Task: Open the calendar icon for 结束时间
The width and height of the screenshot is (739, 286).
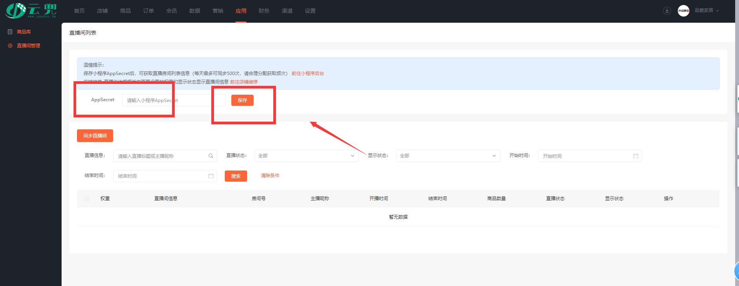Action: [211, 176]
